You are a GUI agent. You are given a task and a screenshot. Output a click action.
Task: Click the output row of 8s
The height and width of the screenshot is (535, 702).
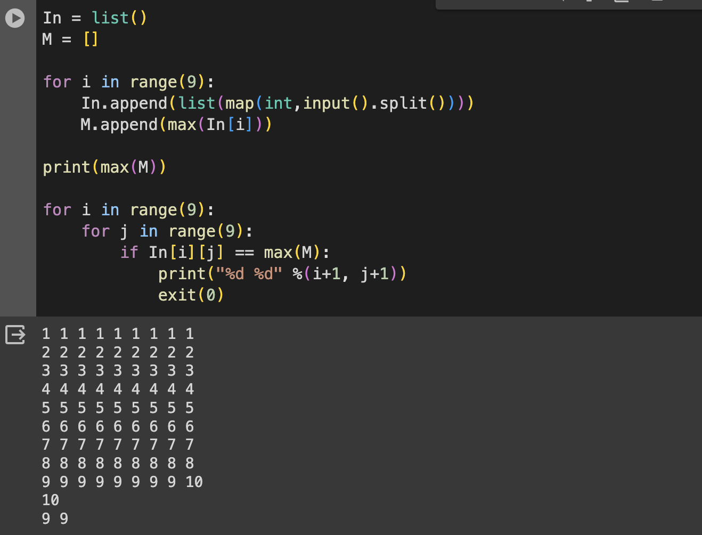[x=118, y=464]
